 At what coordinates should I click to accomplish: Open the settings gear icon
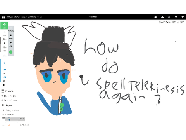[x=176, y=17]
